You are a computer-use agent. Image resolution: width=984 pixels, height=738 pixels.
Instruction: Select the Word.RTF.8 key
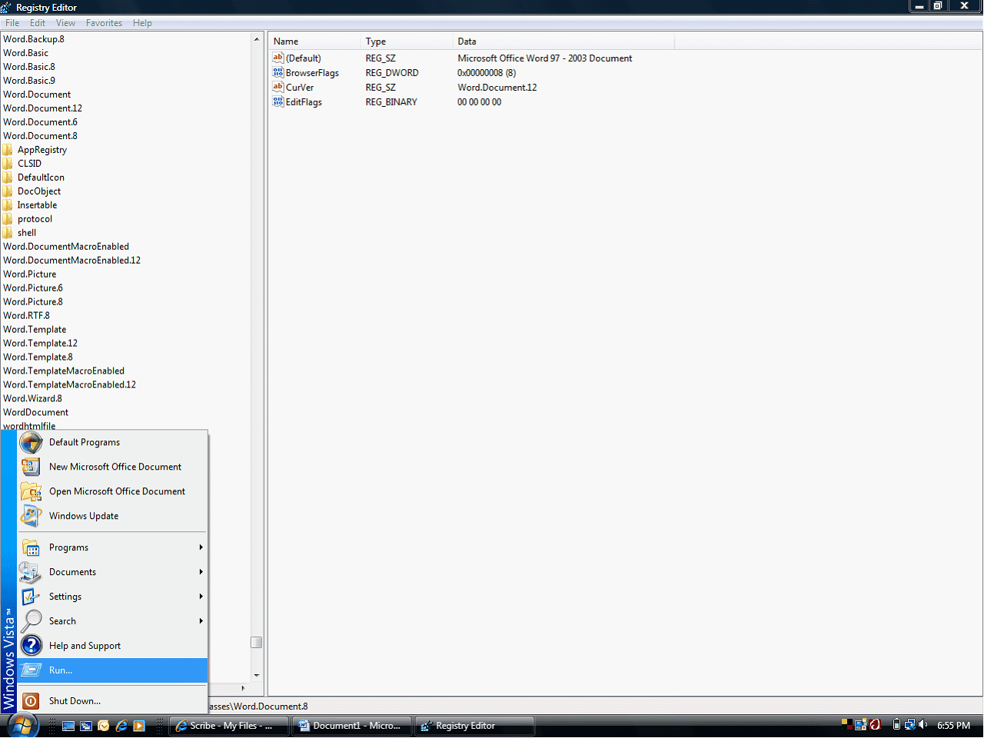pos(26,316)
